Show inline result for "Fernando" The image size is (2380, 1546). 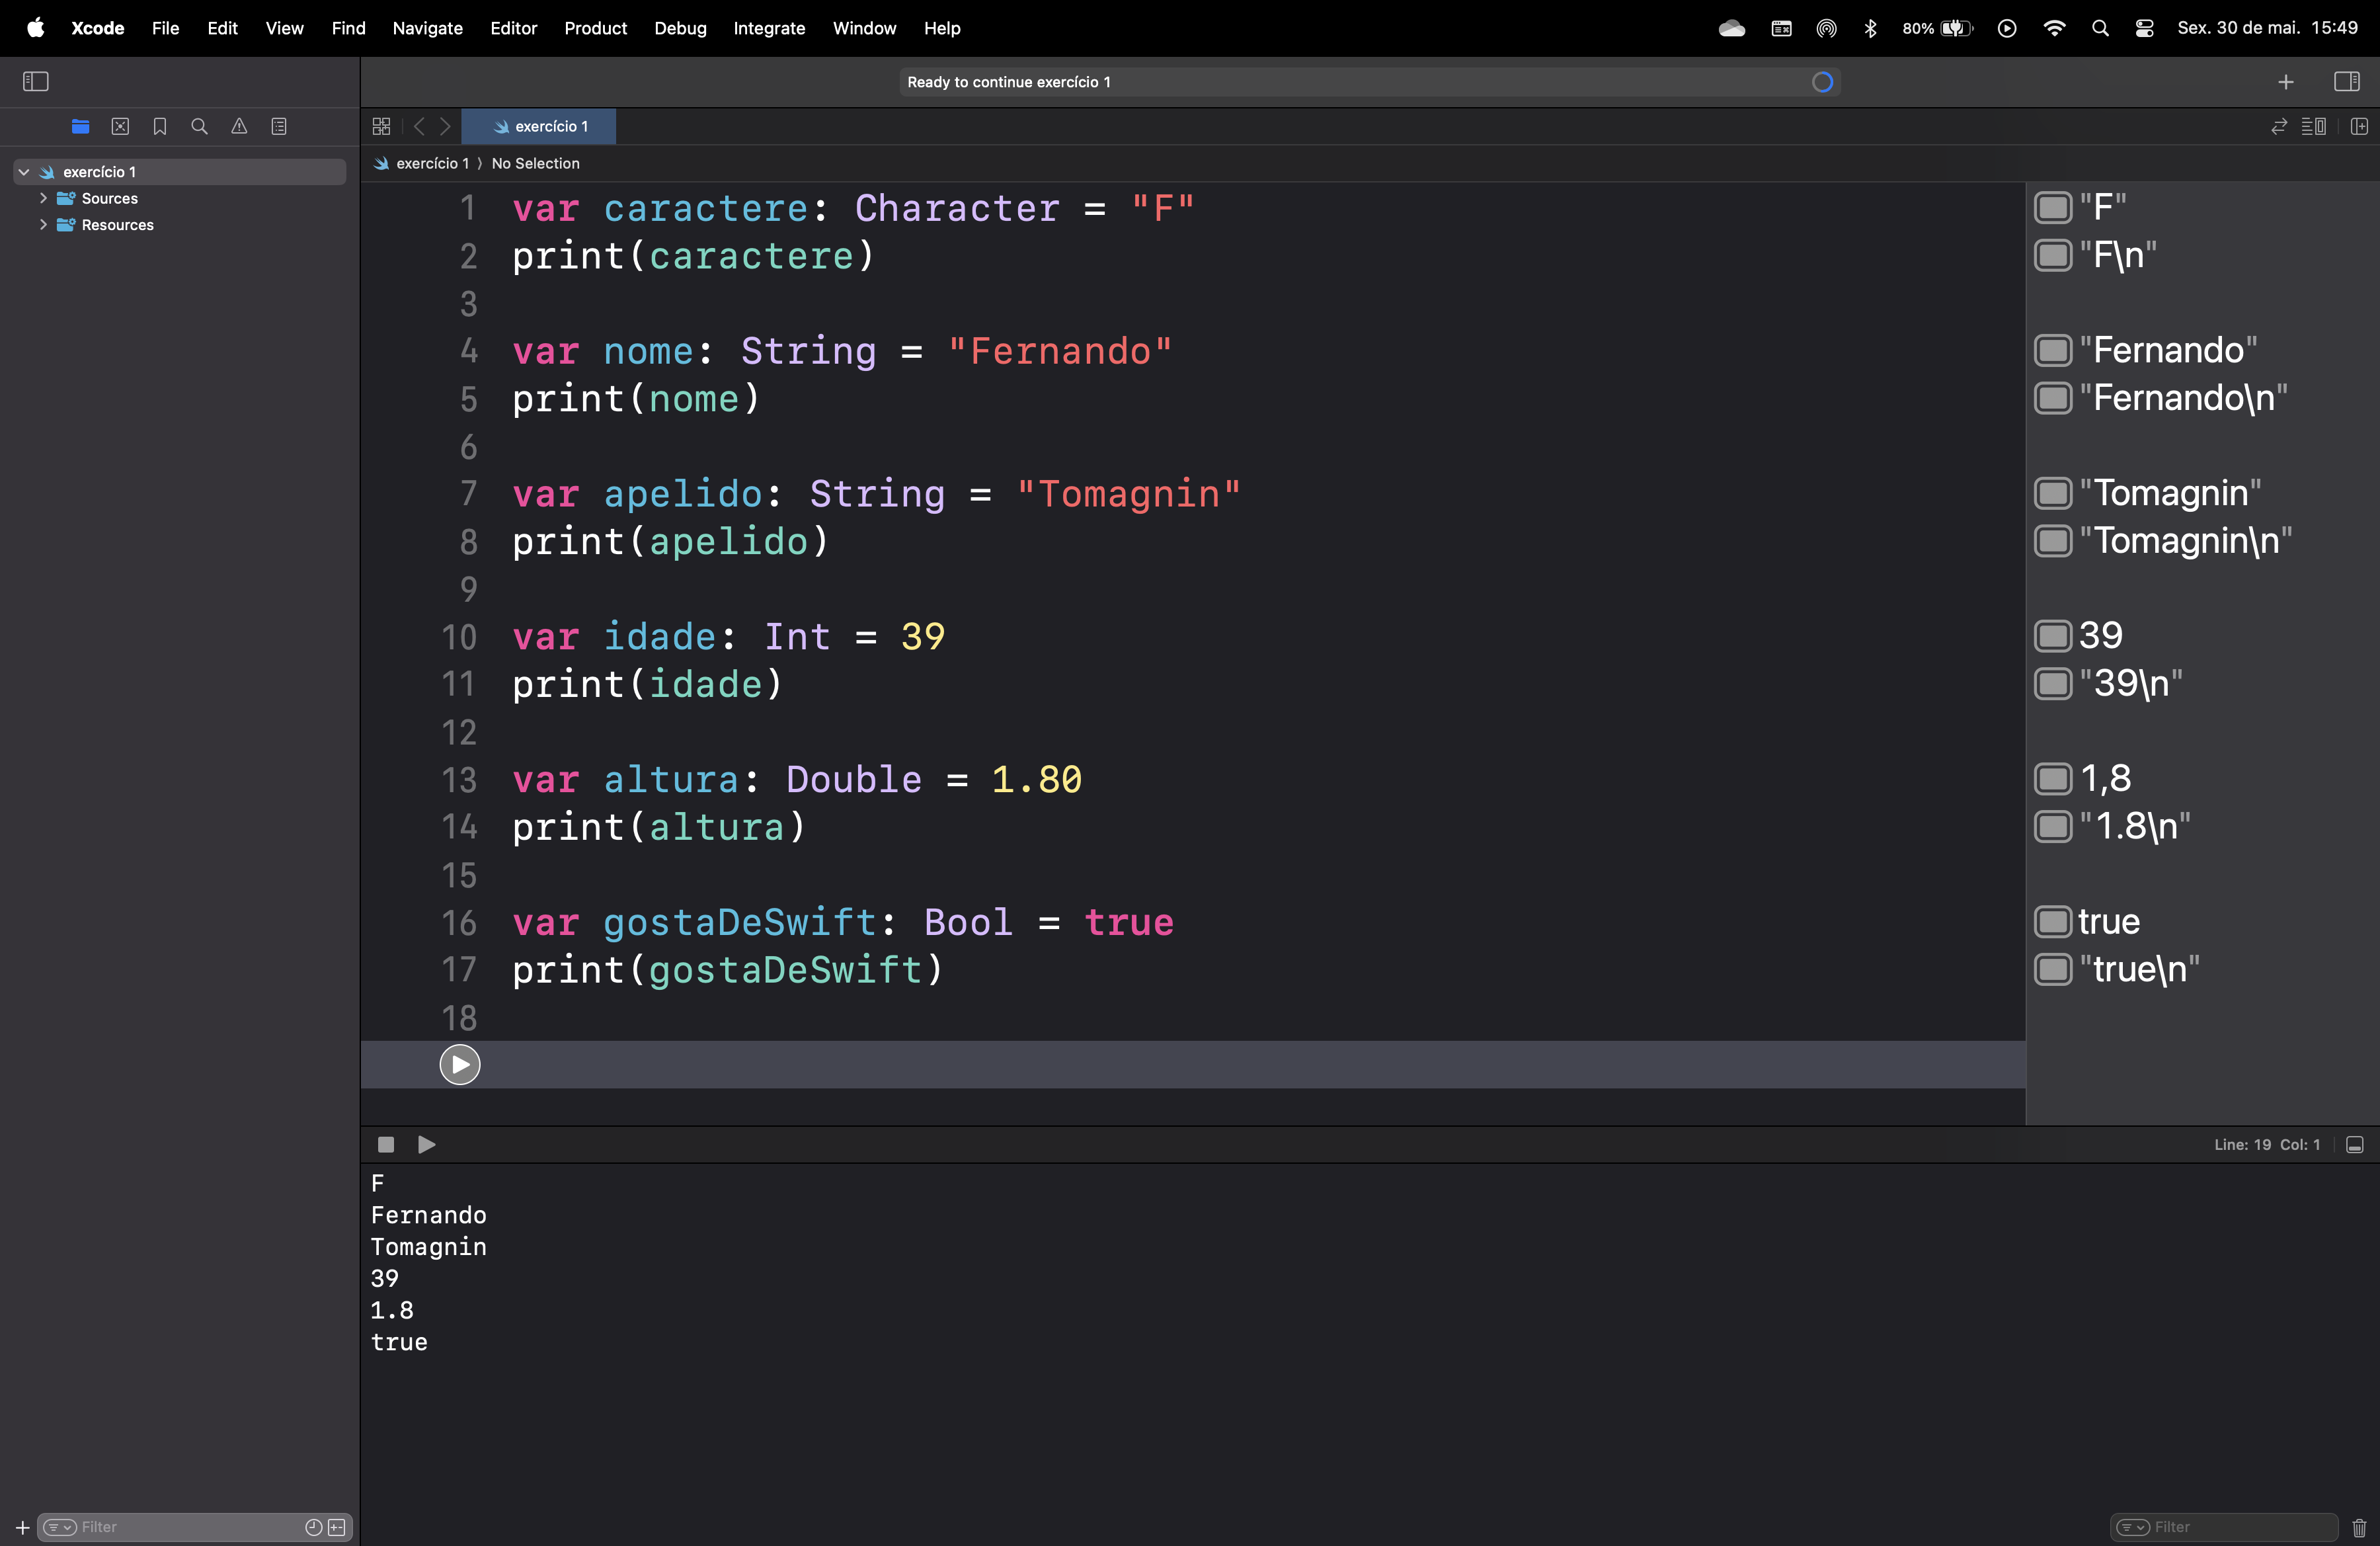pos(2053,351)
